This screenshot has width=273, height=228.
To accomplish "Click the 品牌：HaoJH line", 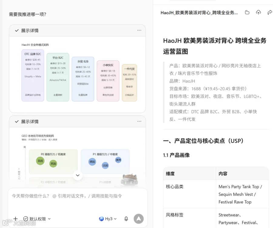I will (x=182, y=81).
